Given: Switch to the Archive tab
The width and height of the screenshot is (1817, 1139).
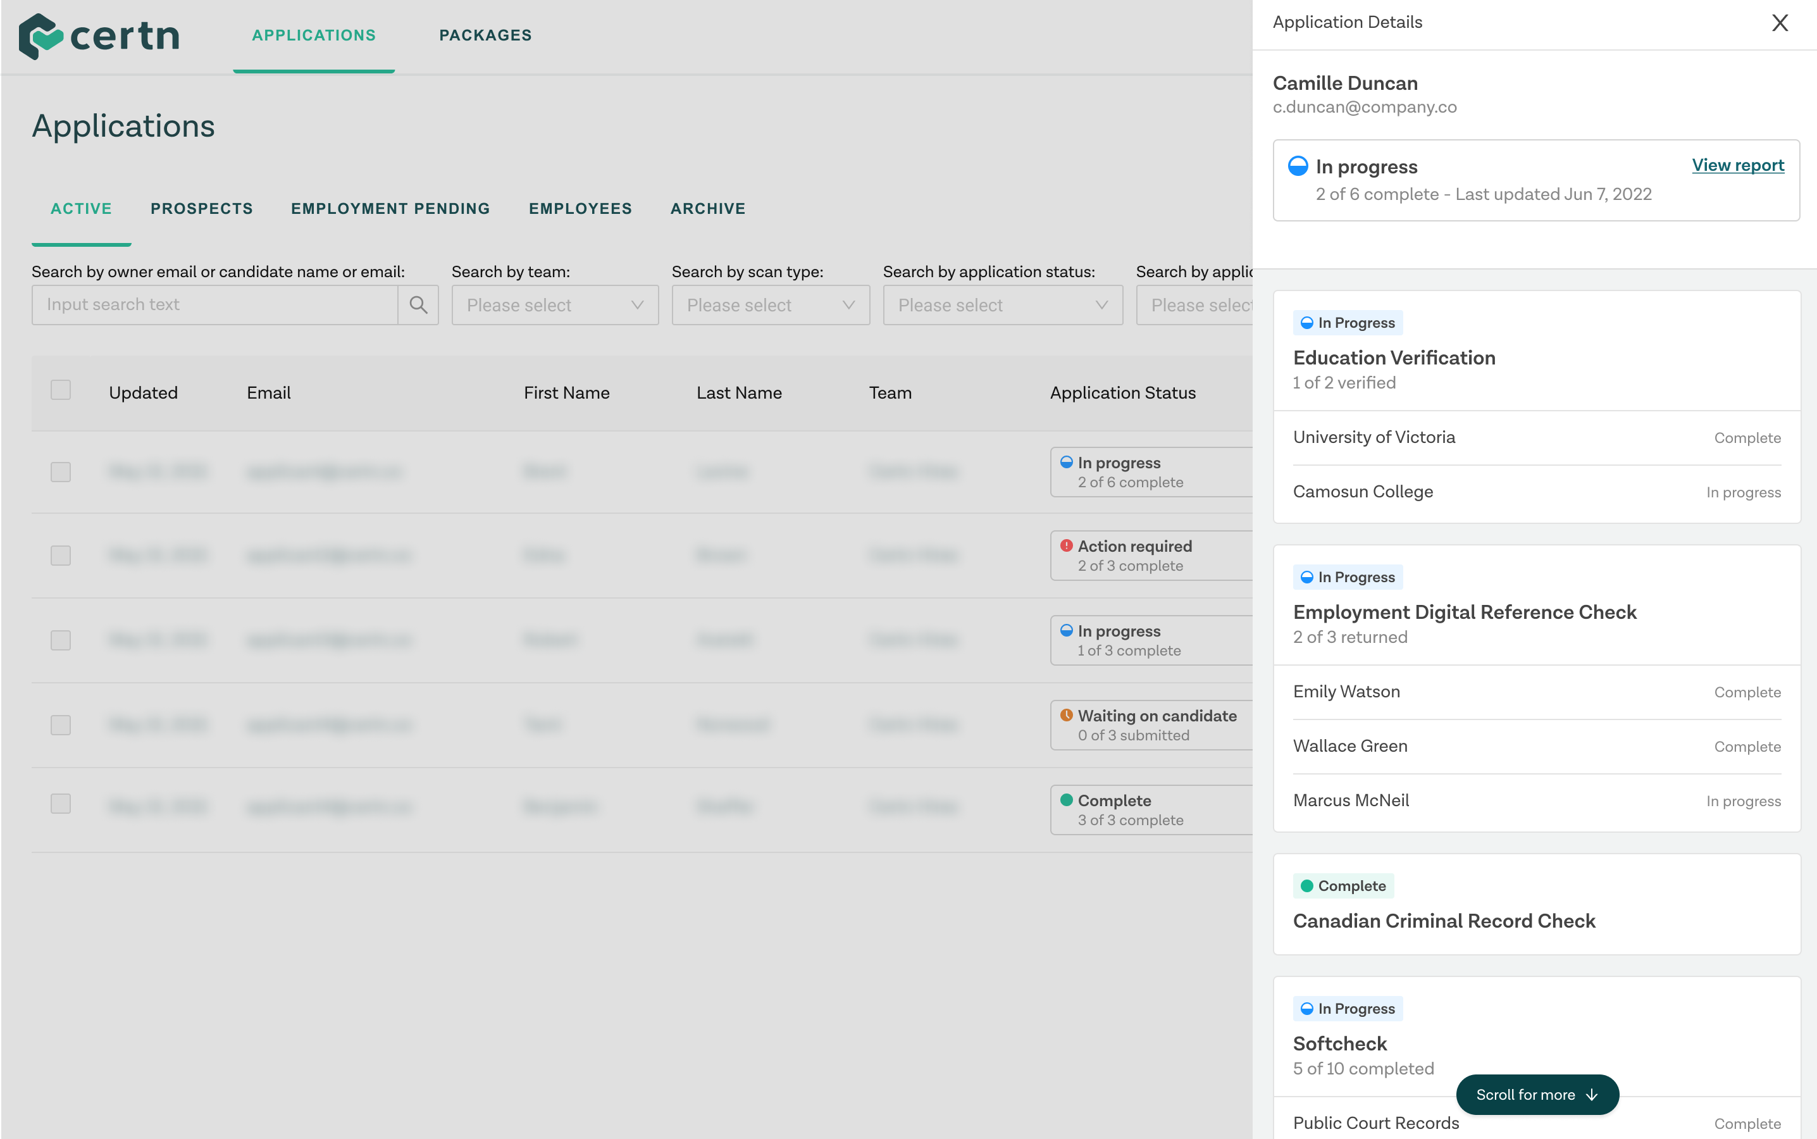Looking at the screenshot, I should pos(708,209).
